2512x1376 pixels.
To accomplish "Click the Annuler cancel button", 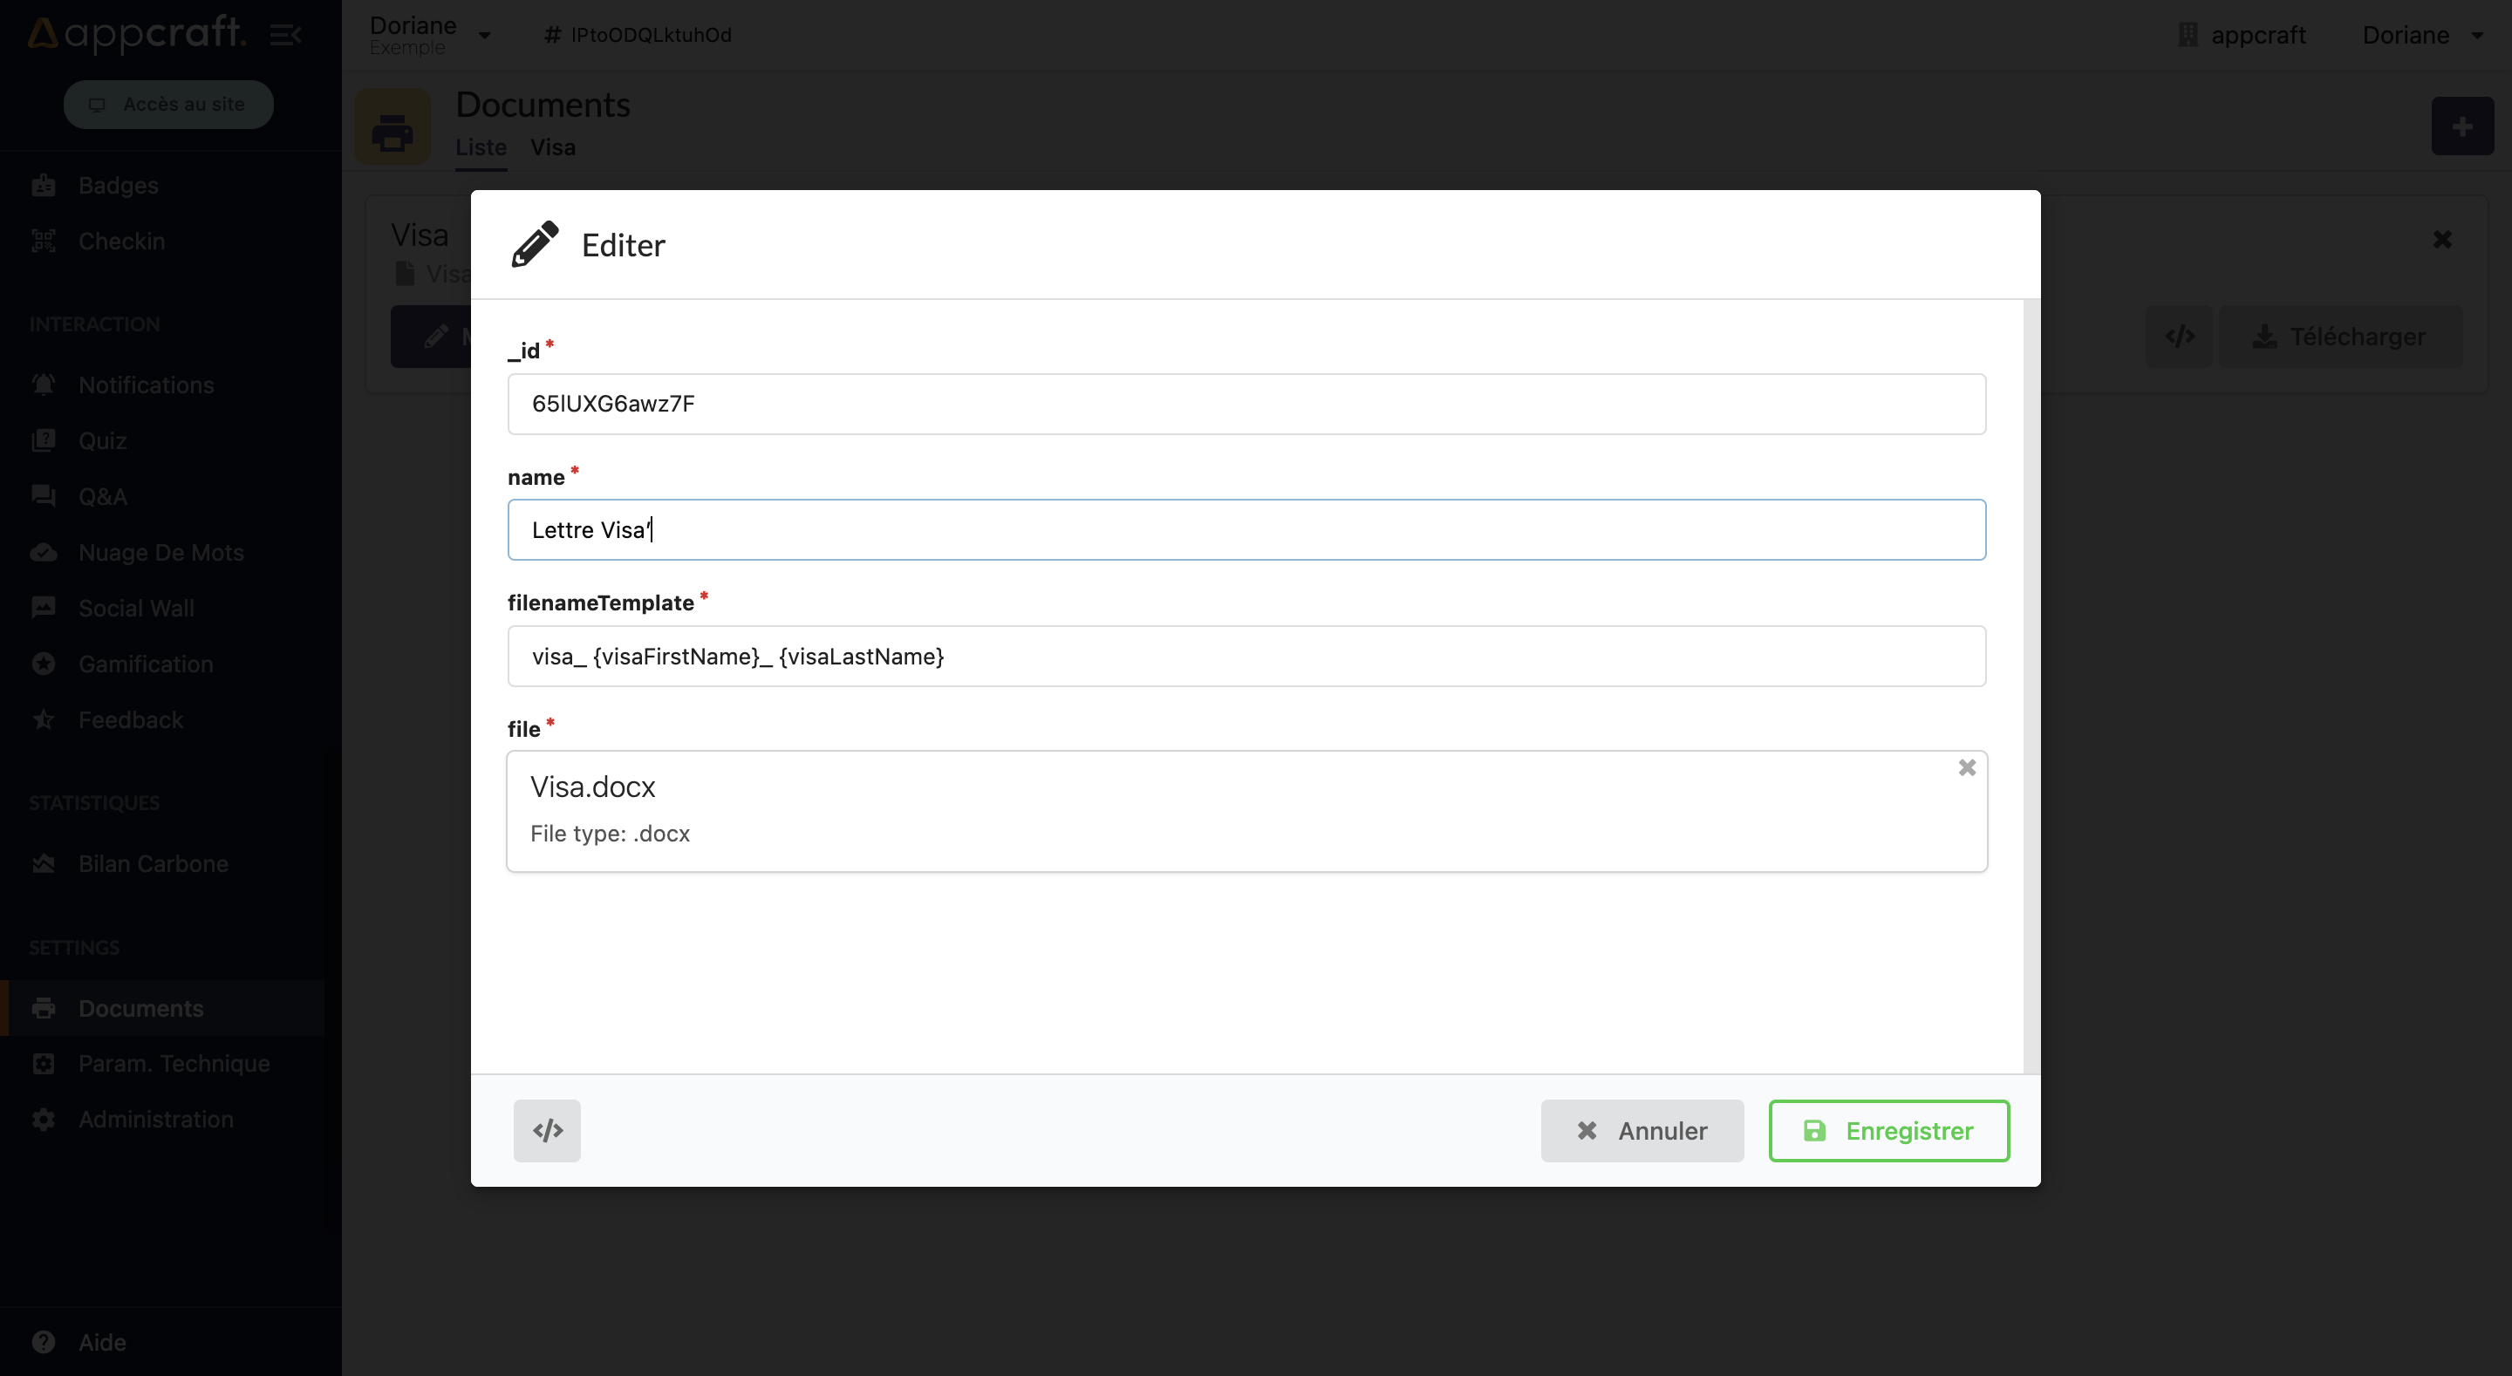I will [x=1642, y=1130].
